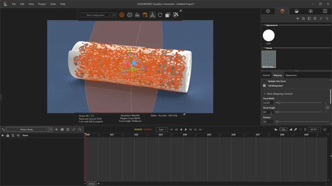The image size is (332, 186).
Task: Open the Tools menu
Action: point(53,4)
